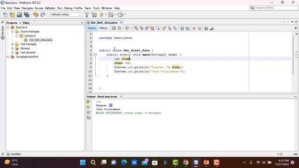
Task: Open the Tools menu
Action: [x=96, y=8]
